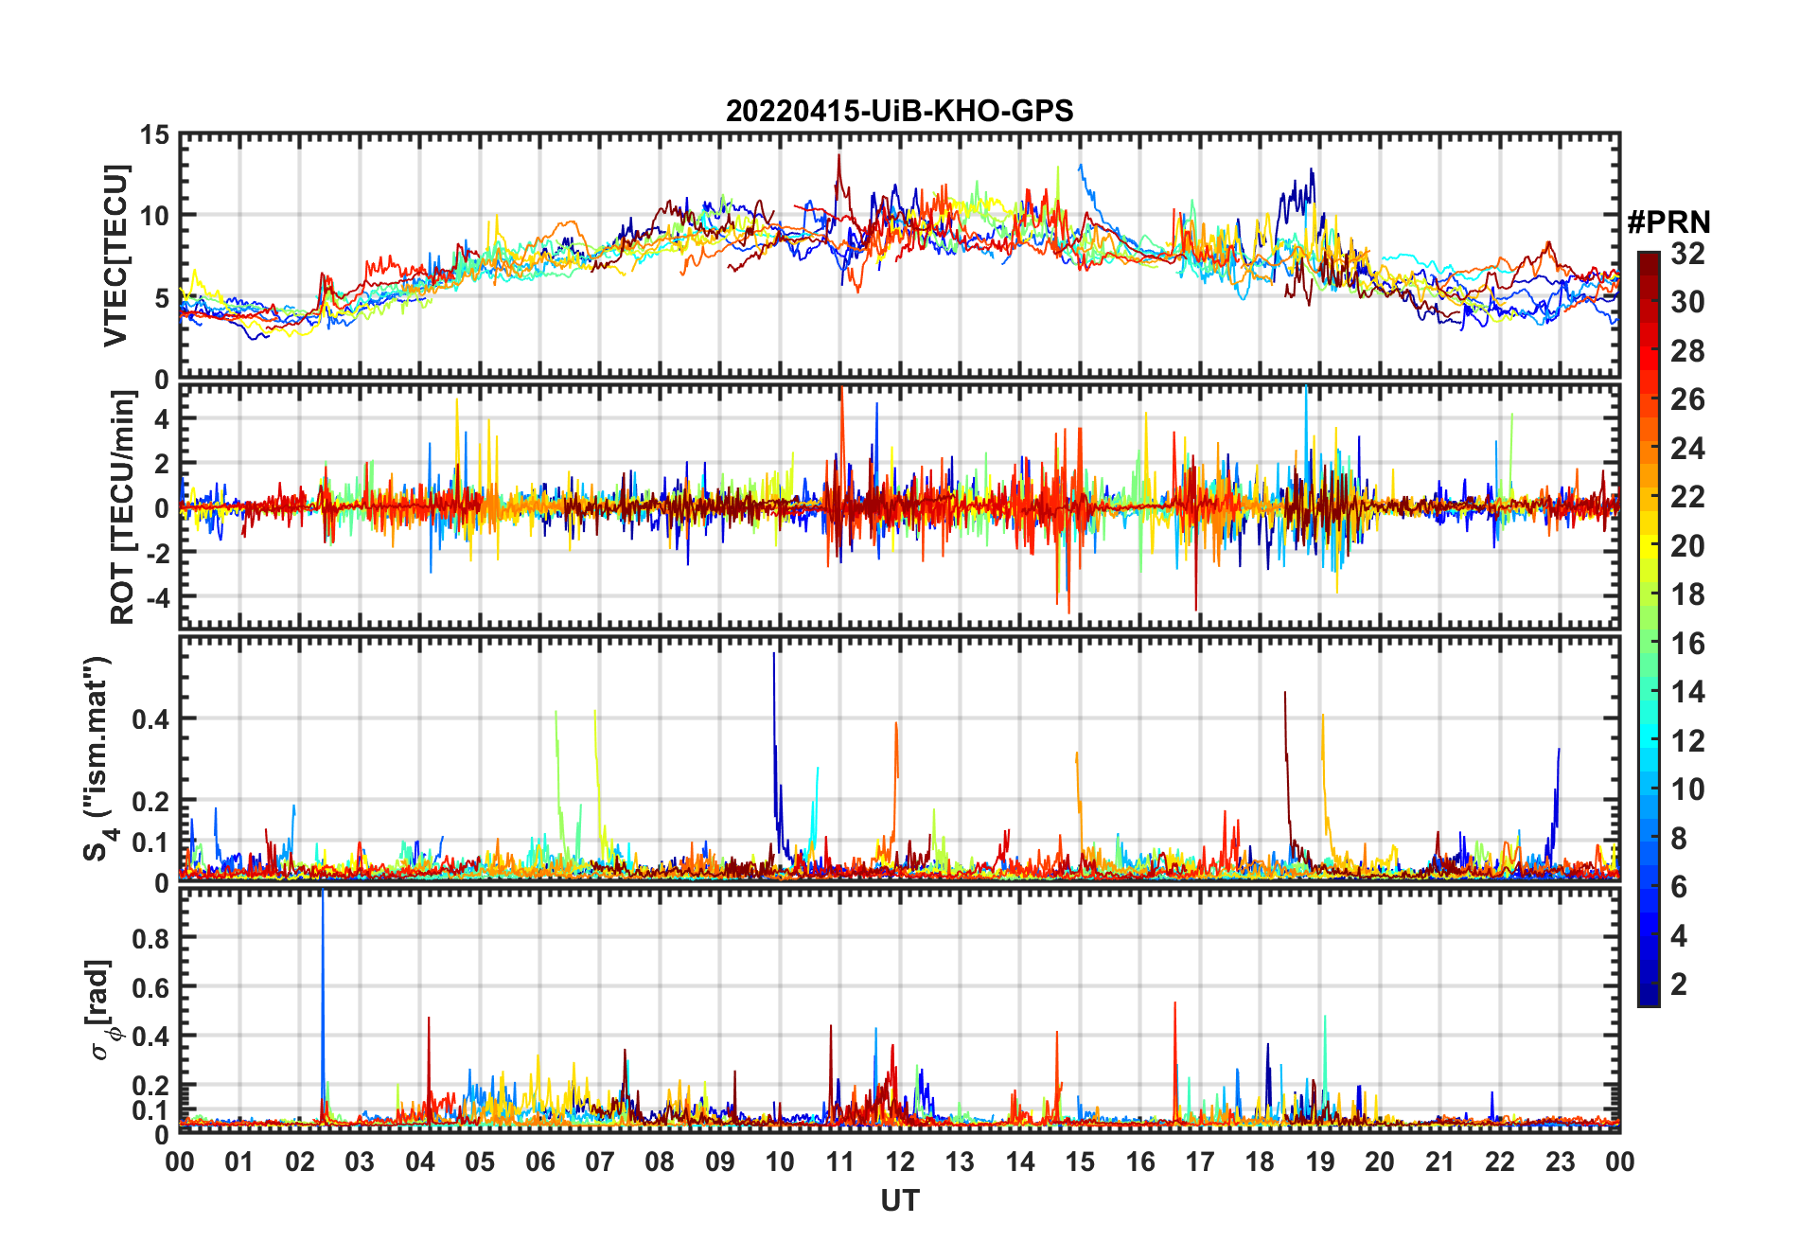Pick colorbar tick label 6
Screen dimensions: 1800x1259
(x=1679, y=887)
